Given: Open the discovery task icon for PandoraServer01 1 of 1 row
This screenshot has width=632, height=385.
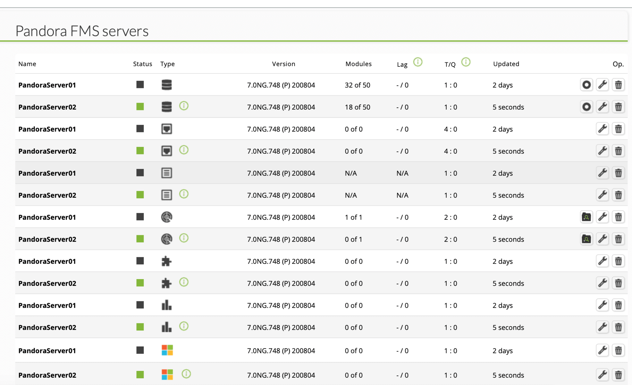Looking at the screenshot, I should point(586,217).
